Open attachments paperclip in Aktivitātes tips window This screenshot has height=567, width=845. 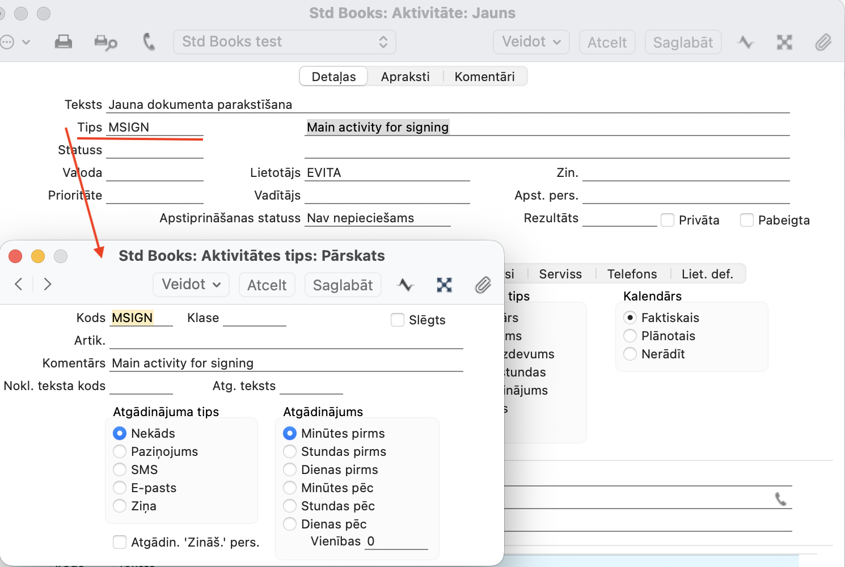tap(483, 285)
